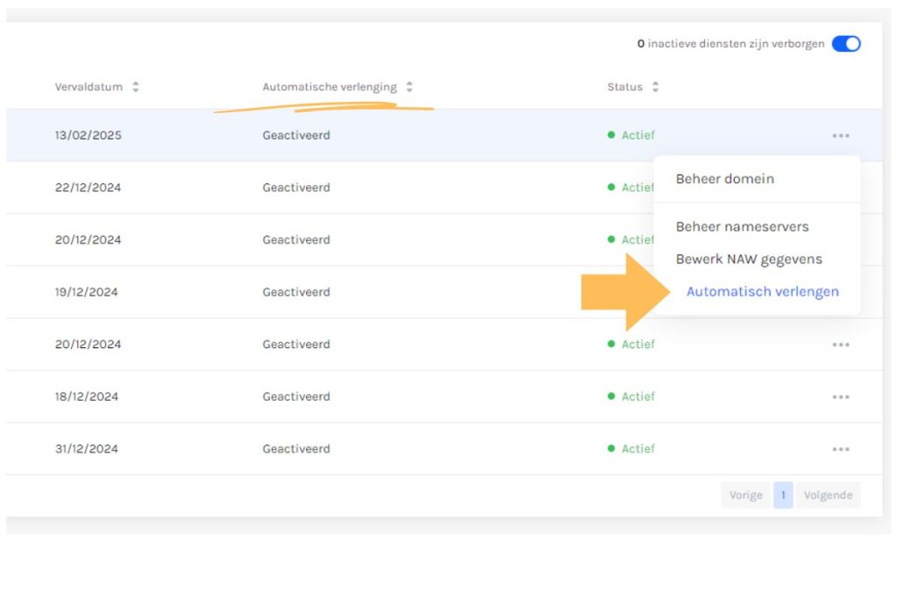The width and height of the screenshot is (898, 599).
Task: Click Actief status in the 13/02/2025 row
Action: click(x=638, y=136)
